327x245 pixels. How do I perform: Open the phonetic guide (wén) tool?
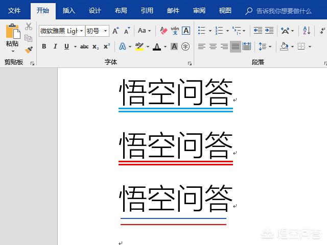click(175, 31)
